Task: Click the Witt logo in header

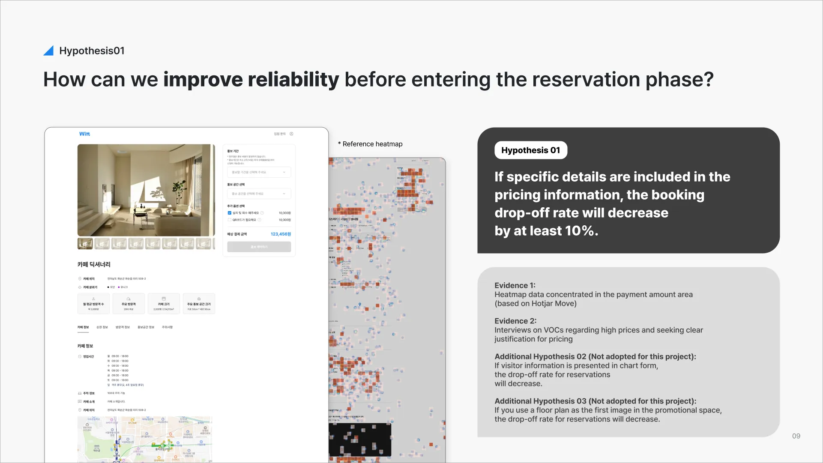Action: (84, 134)
